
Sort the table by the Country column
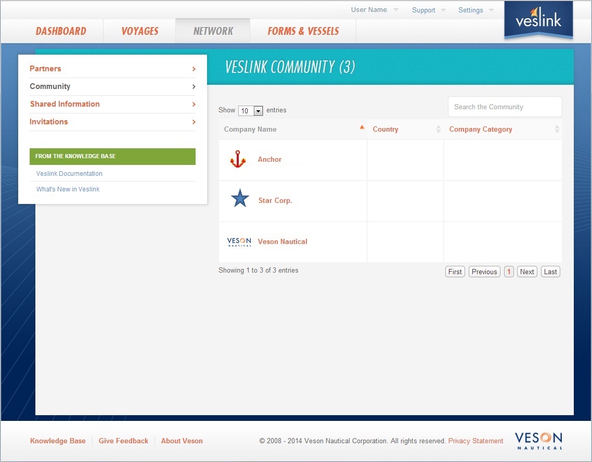tap(385, 129)
